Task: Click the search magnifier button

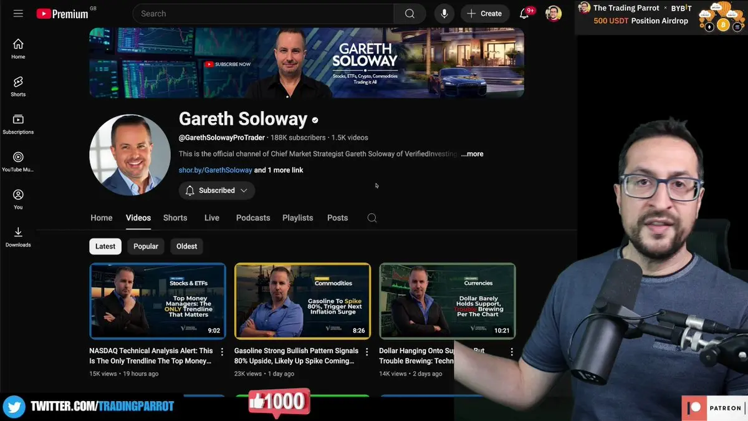Action: point(410,14)
